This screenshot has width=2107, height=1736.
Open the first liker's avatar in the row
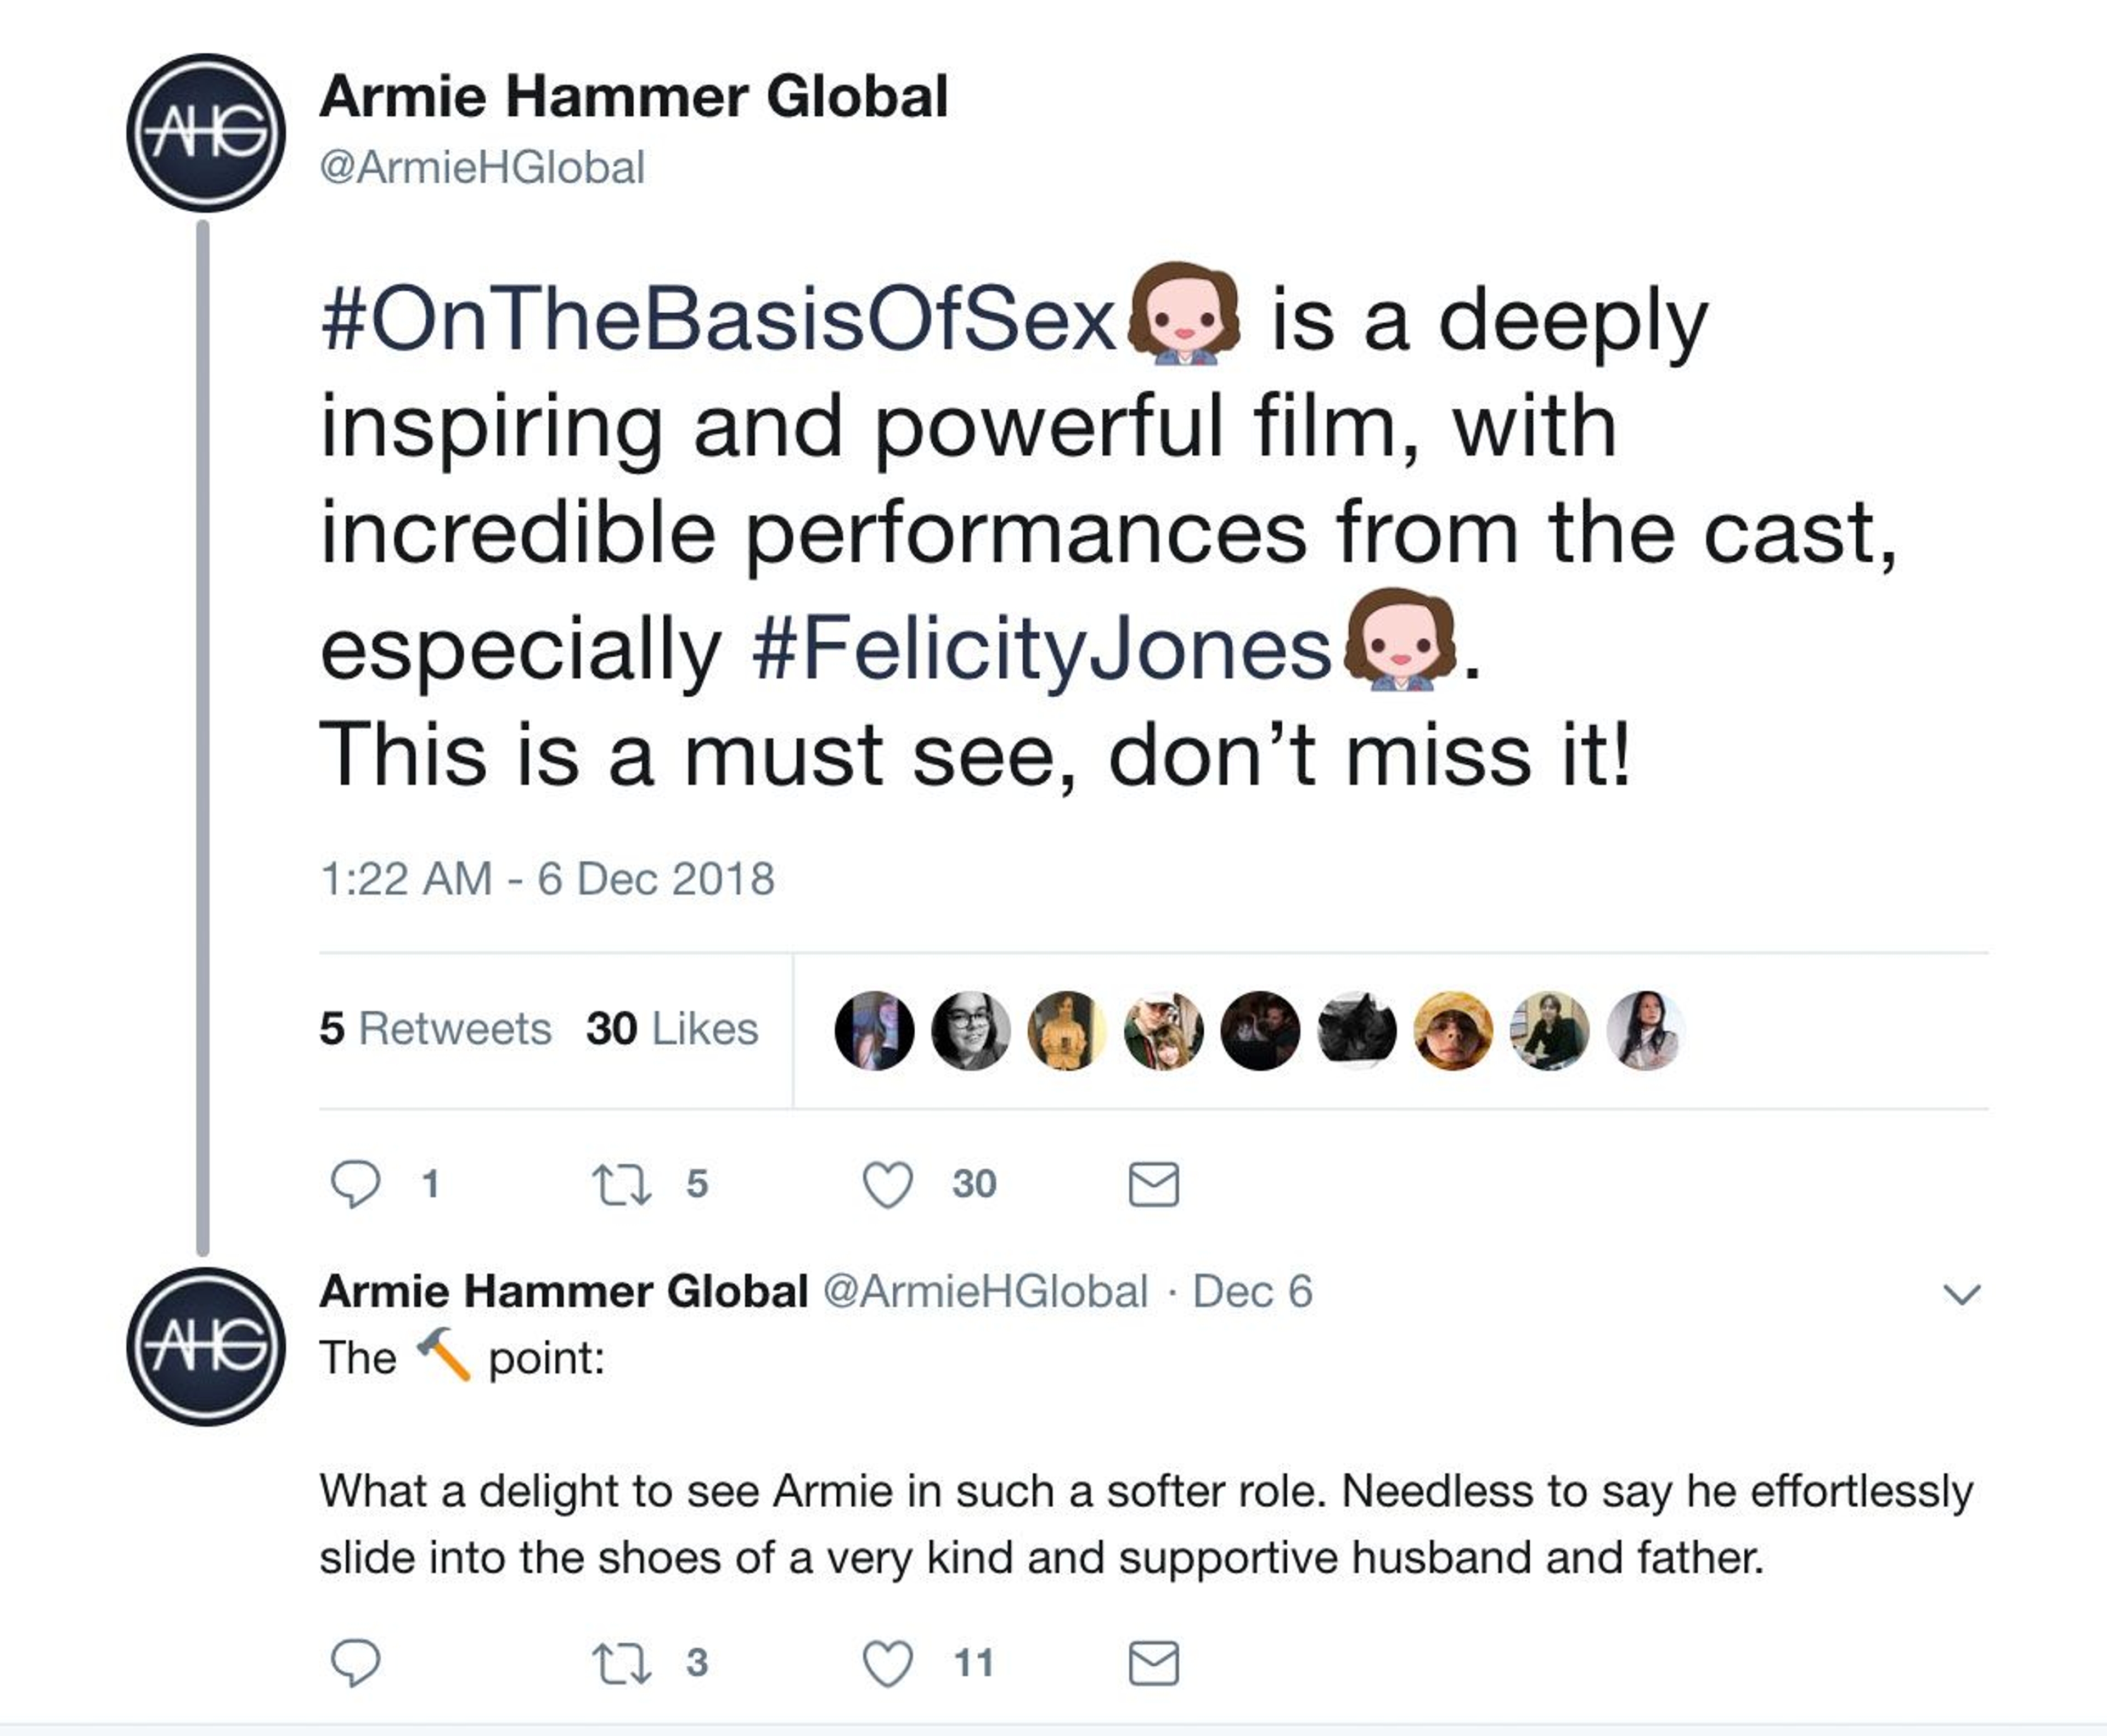tap(874, 1030)
